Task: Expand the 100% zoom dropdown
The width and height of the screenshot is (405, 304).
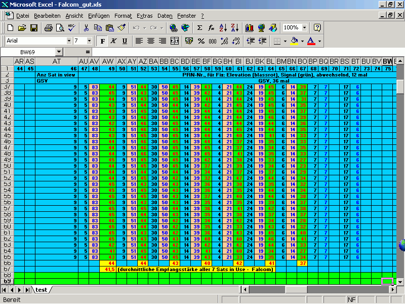Action: click(x=303, y=28)
